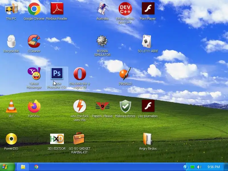Open the yay journalism Flash icon
This screenshot has height=171, width=228.
click(x=148, y=106)
